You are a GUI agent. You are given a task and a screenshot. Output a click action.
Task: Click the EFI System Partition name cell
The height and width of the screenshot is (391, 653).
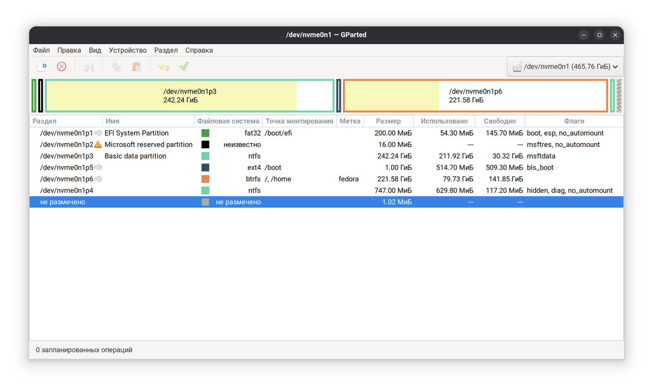[x=137, y=133]
